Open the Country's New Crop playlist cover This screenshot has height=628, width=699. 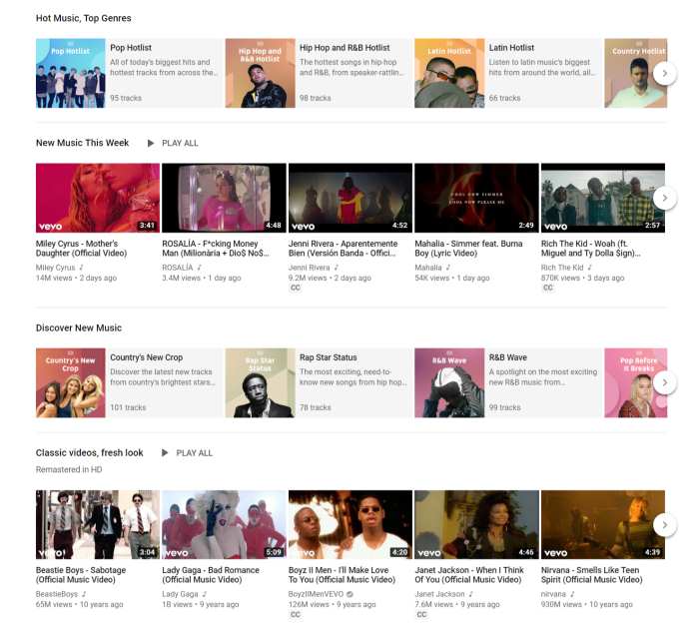[71, 382]
